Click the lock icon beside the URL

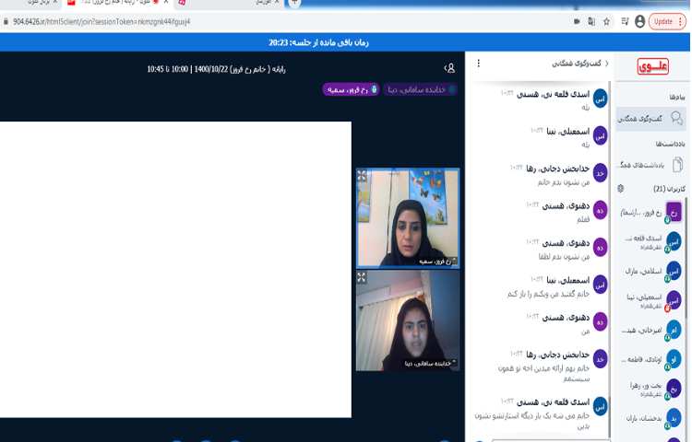pos(6,21)
